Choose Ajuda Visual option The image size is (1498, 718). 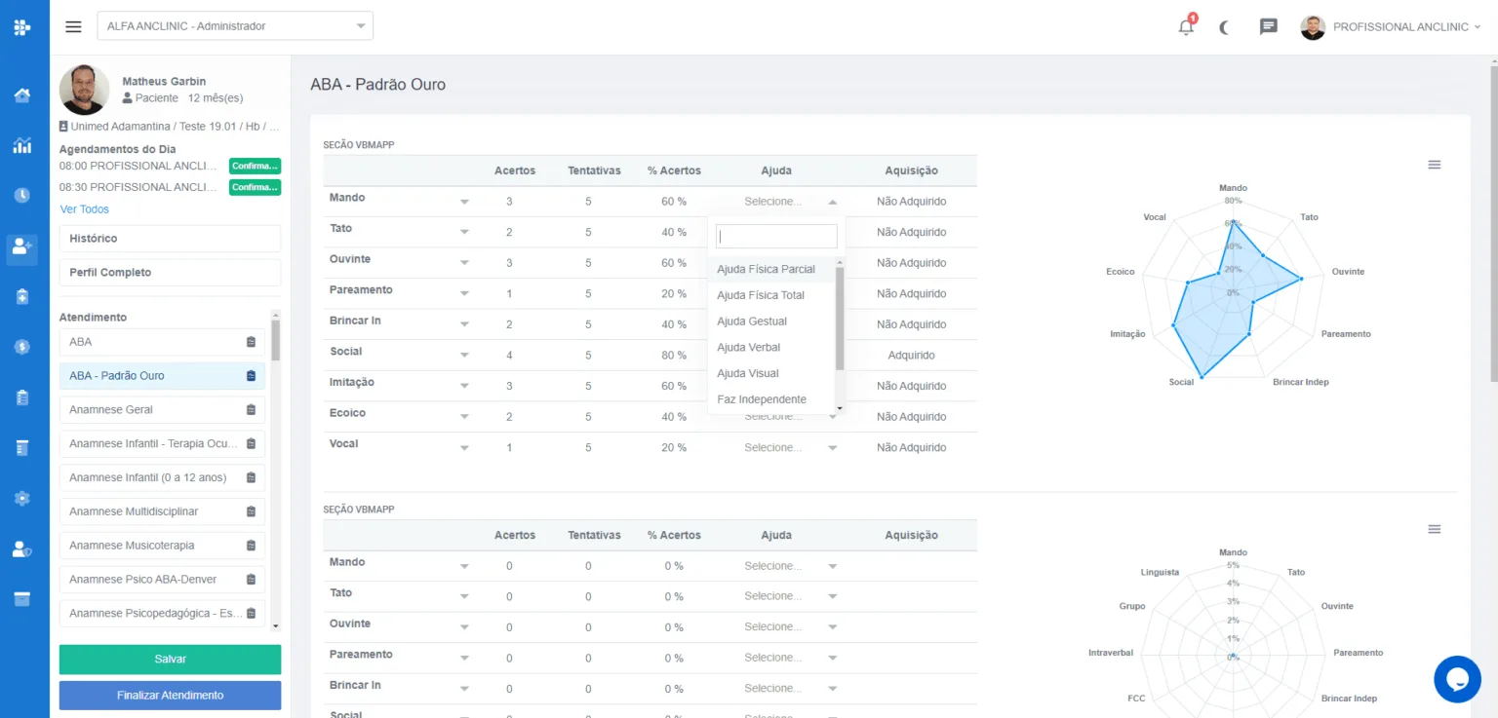771,374
